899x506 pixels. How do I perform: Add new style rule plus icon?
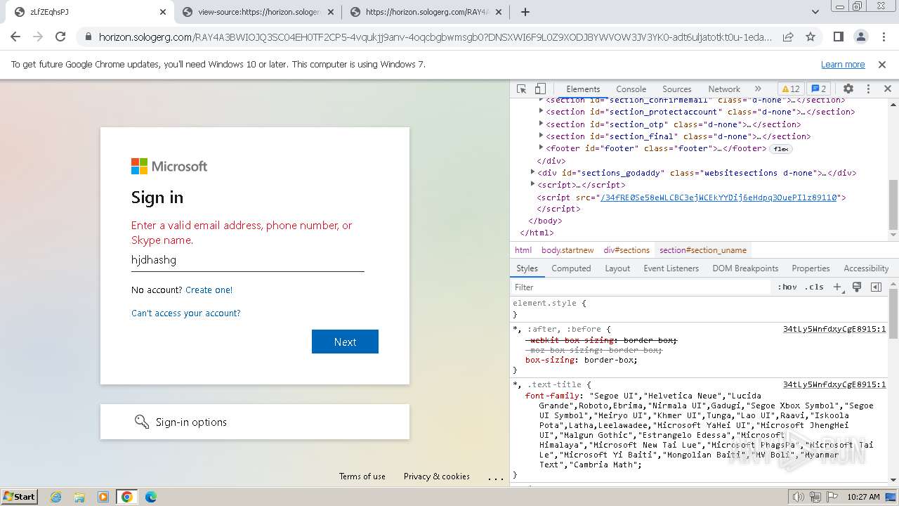point(837,287)
